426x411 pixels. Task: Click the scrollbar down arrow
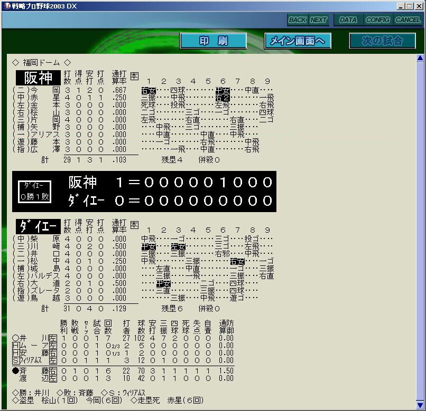420,405
